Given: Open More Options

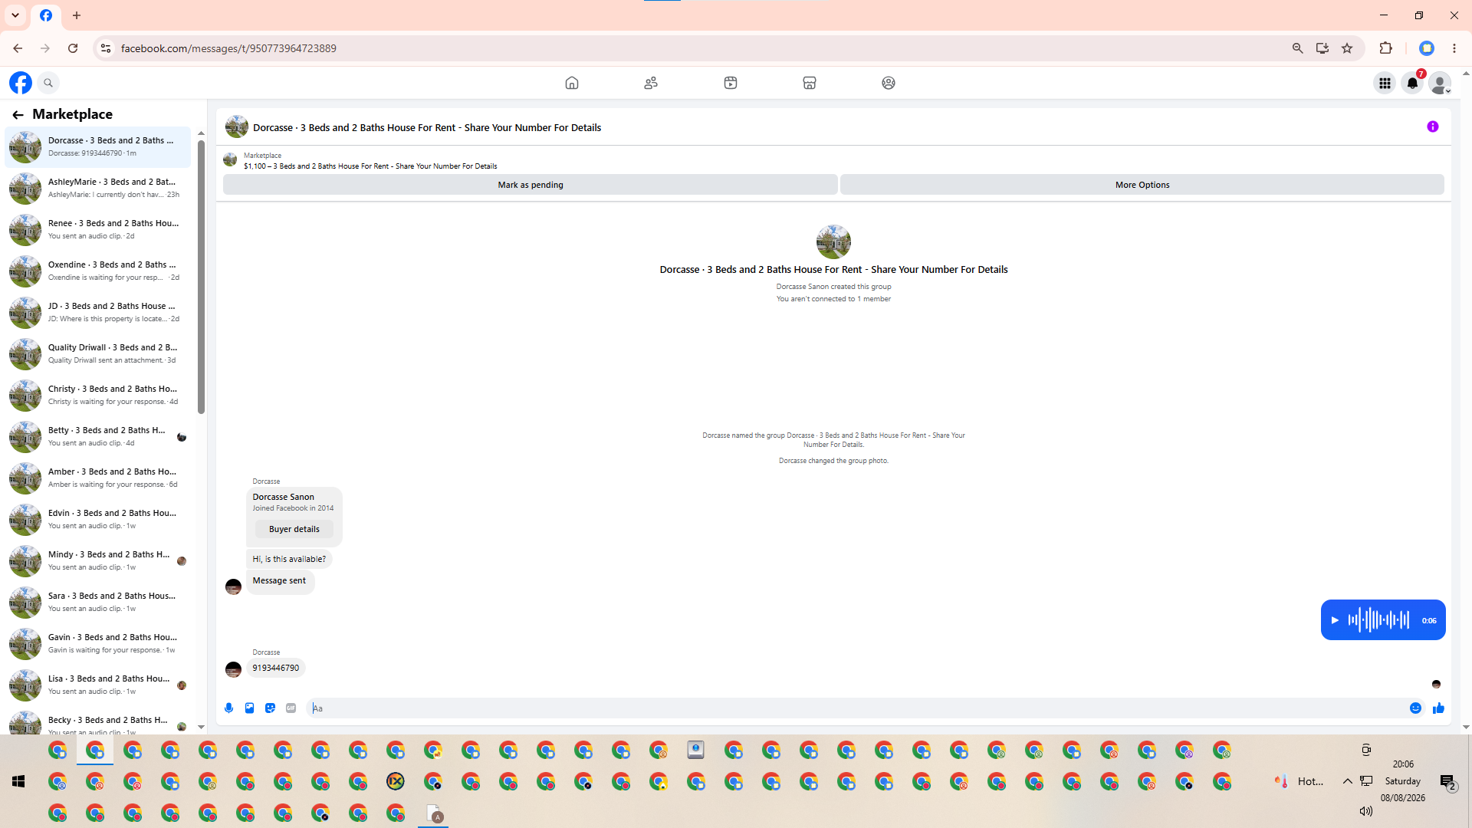Looking at the screenshot, I should 1142,185.
